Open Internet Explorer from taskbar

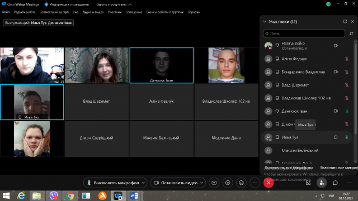[21, 196]
